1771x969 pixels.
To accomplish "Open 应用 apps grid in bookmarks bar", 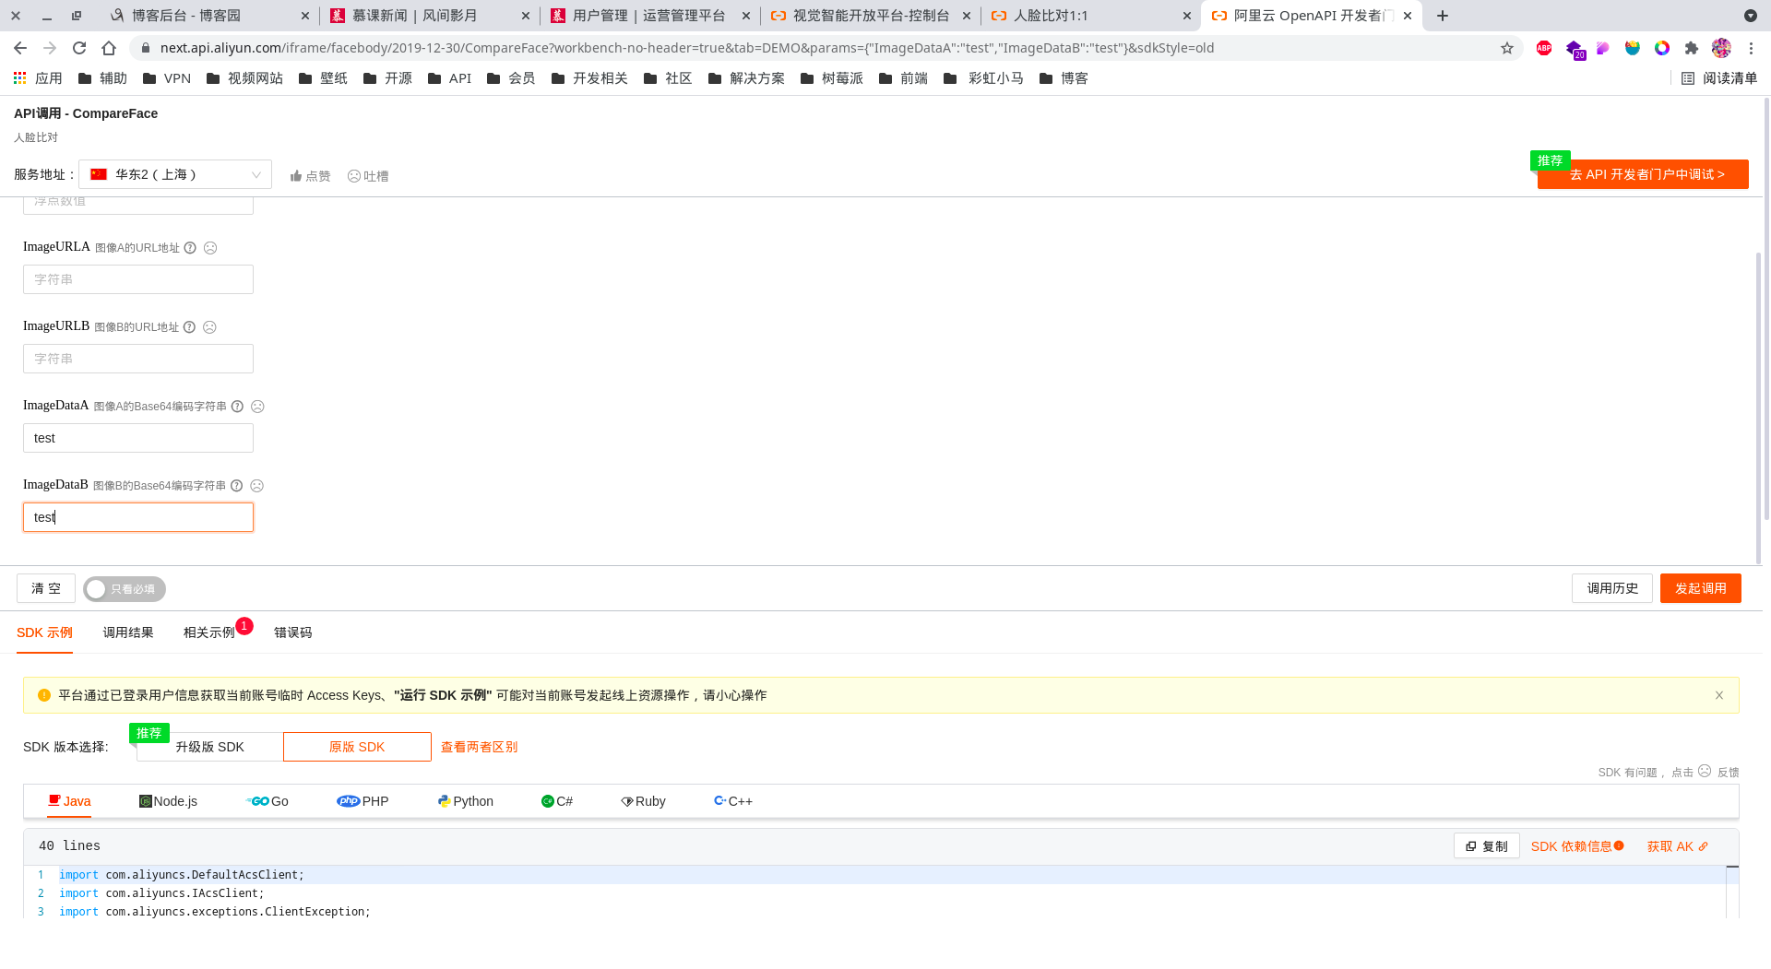I will (38, 78).
